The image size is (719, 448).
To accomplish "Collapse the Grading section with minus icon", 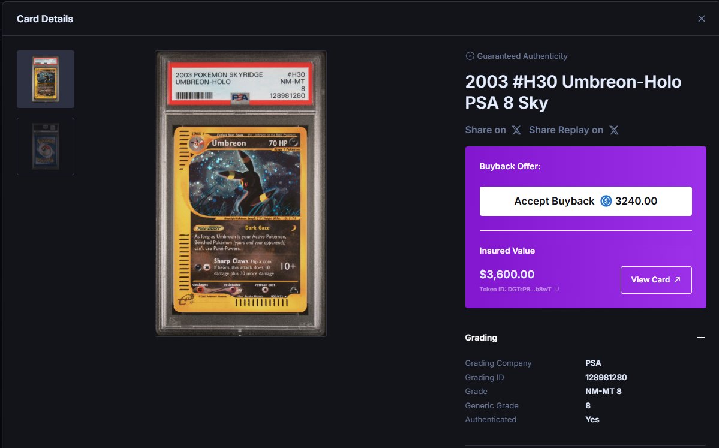I will [x=700, y=338].
